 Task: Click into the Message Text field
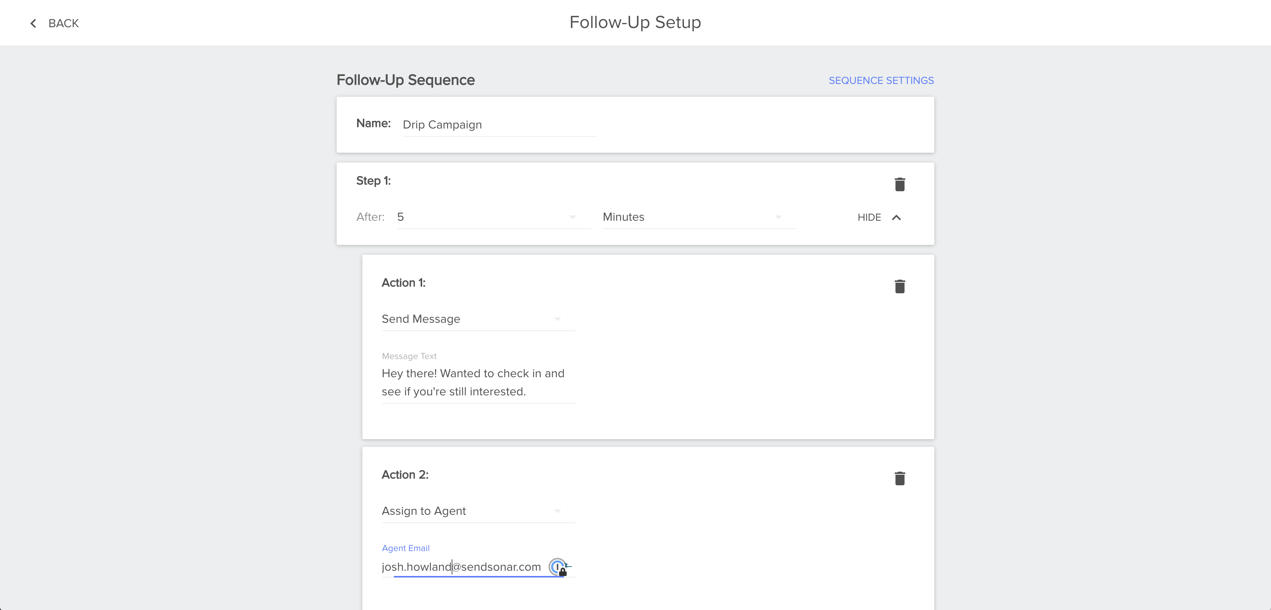pos(478,382)
